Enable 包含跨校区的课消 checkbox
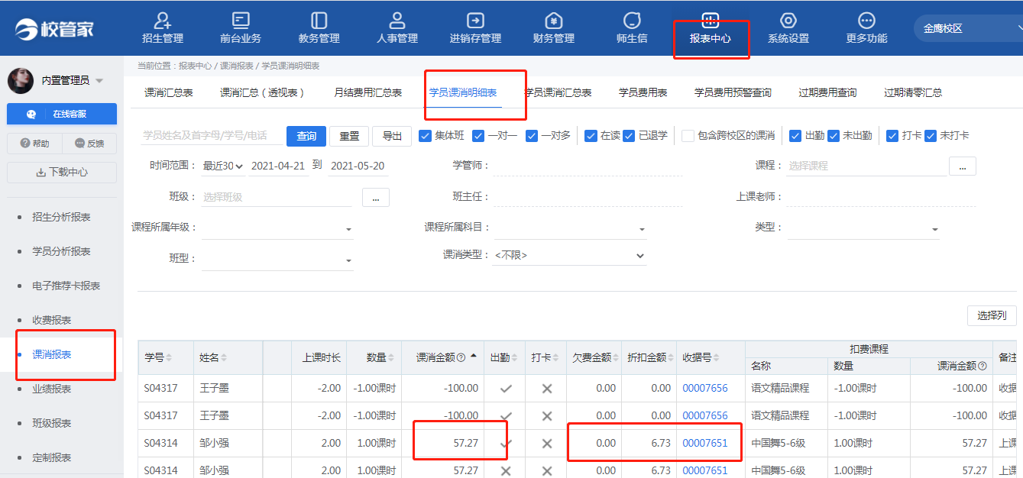This screenshot has width=1023, height=478. click(x=688, y=136)
